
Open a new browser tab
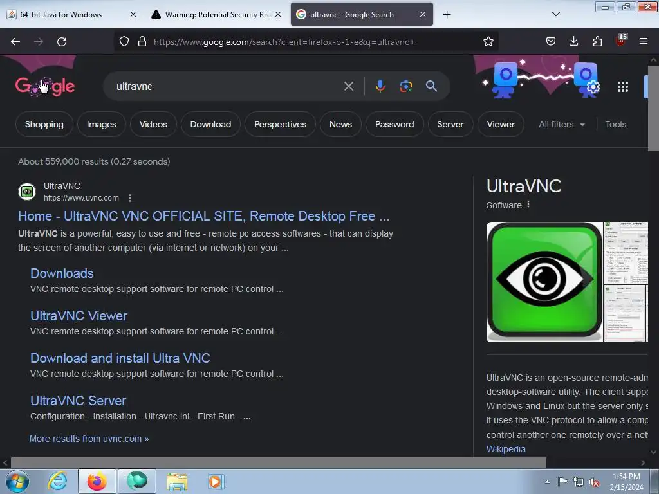pos(447,15)
